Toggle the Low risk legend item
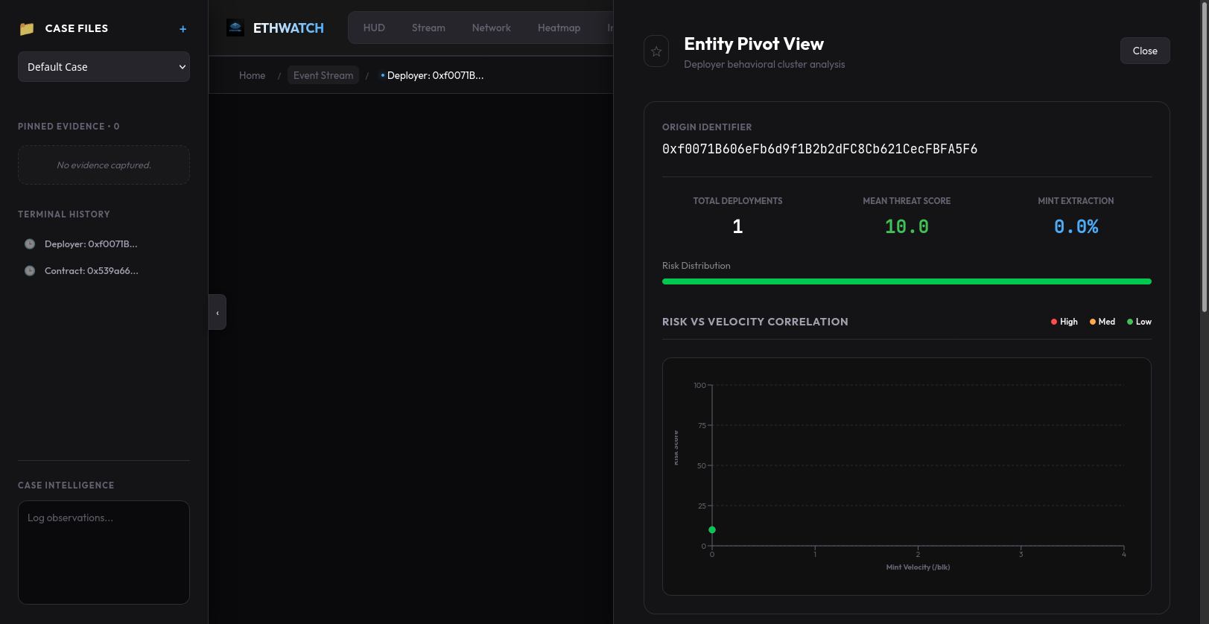Screen dimensions: 1209x624 tap(1139, 322)
